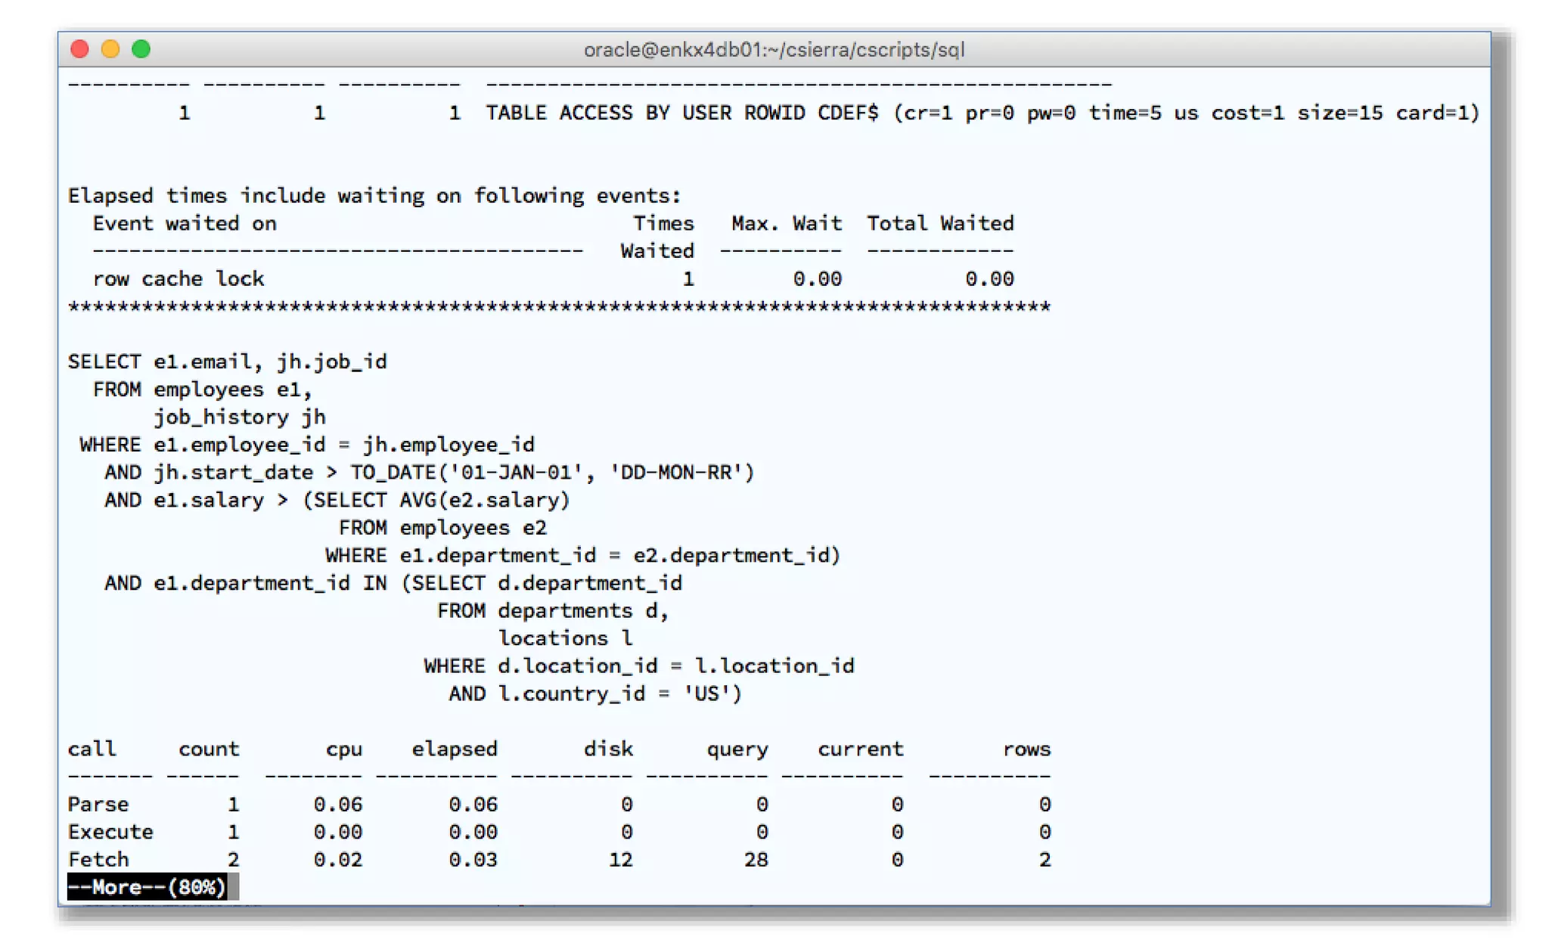
Task: Click the TO_DATE('01-JAN-01') expression
Action: [552, 473]
